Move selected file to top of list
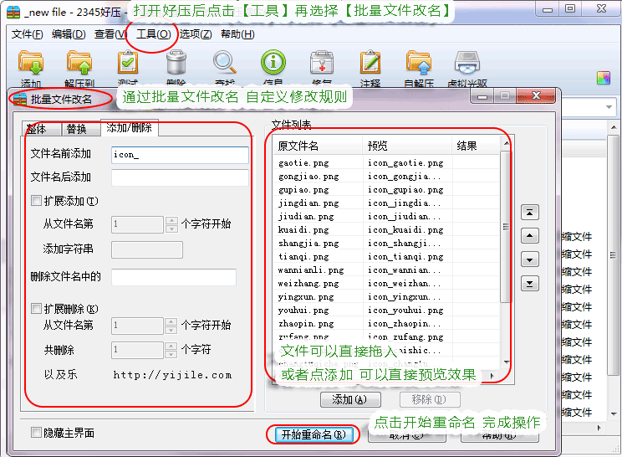Image resolution: width=622 pixels, height=457 pixels. click(x=529, y=213)
